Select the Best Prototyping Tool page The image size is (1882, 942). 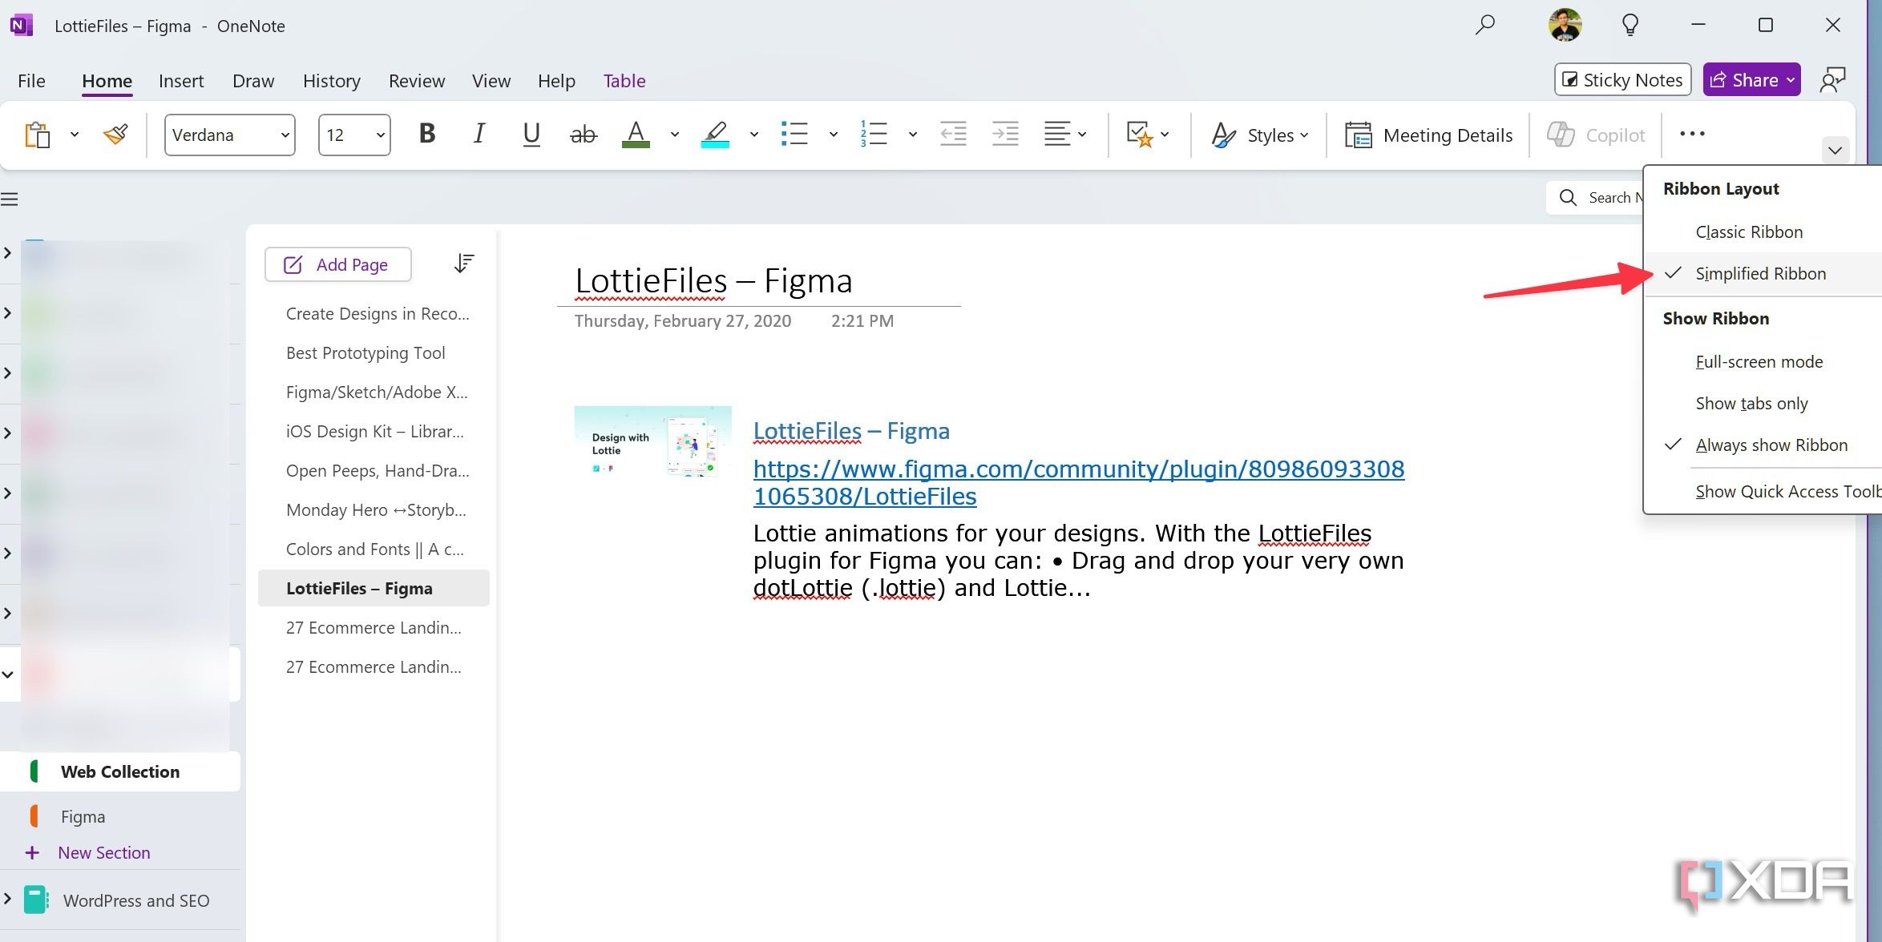(x=365, y=352)
